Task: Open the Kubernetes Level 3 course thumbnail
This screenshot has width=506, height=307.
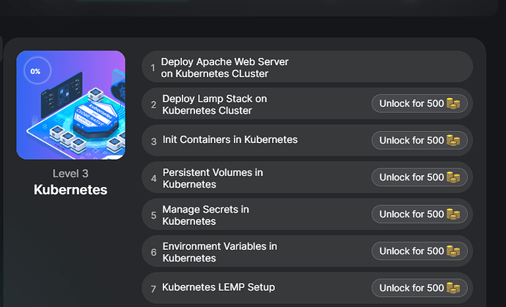Action: pos(70,105)
